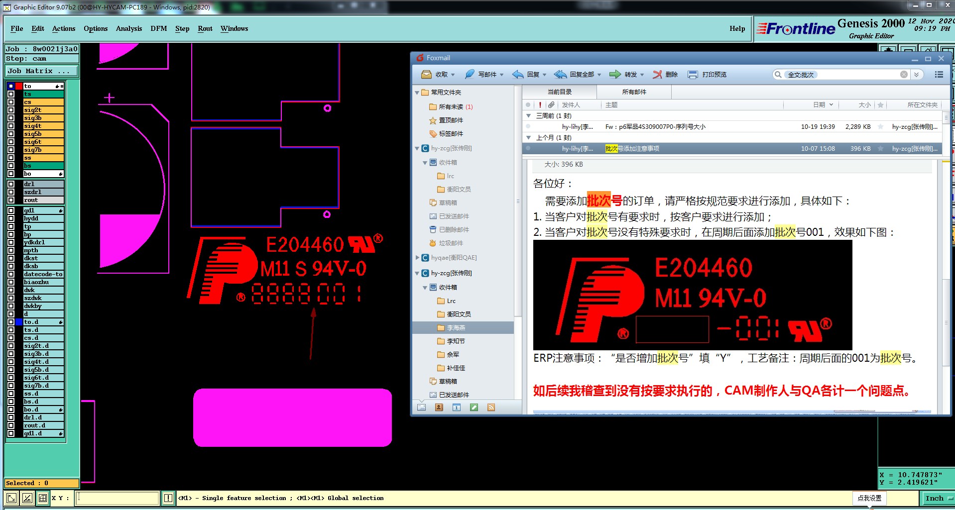955x510 pixels.
Task: Click the grid snap icon in the status bar
Action: click(43, 498)
